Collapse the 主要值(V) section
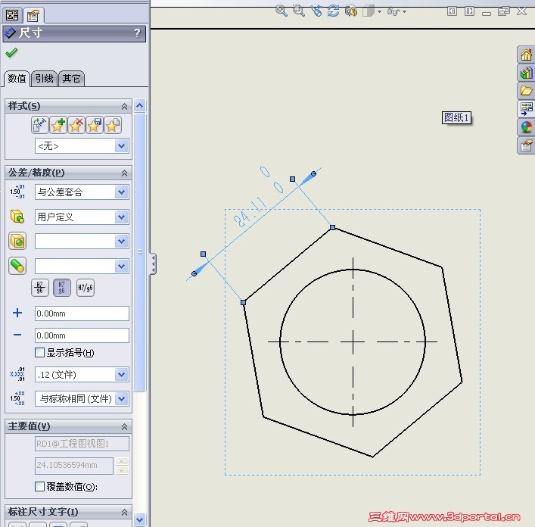Screen dimensions: 535x527 tap(125, 426)
